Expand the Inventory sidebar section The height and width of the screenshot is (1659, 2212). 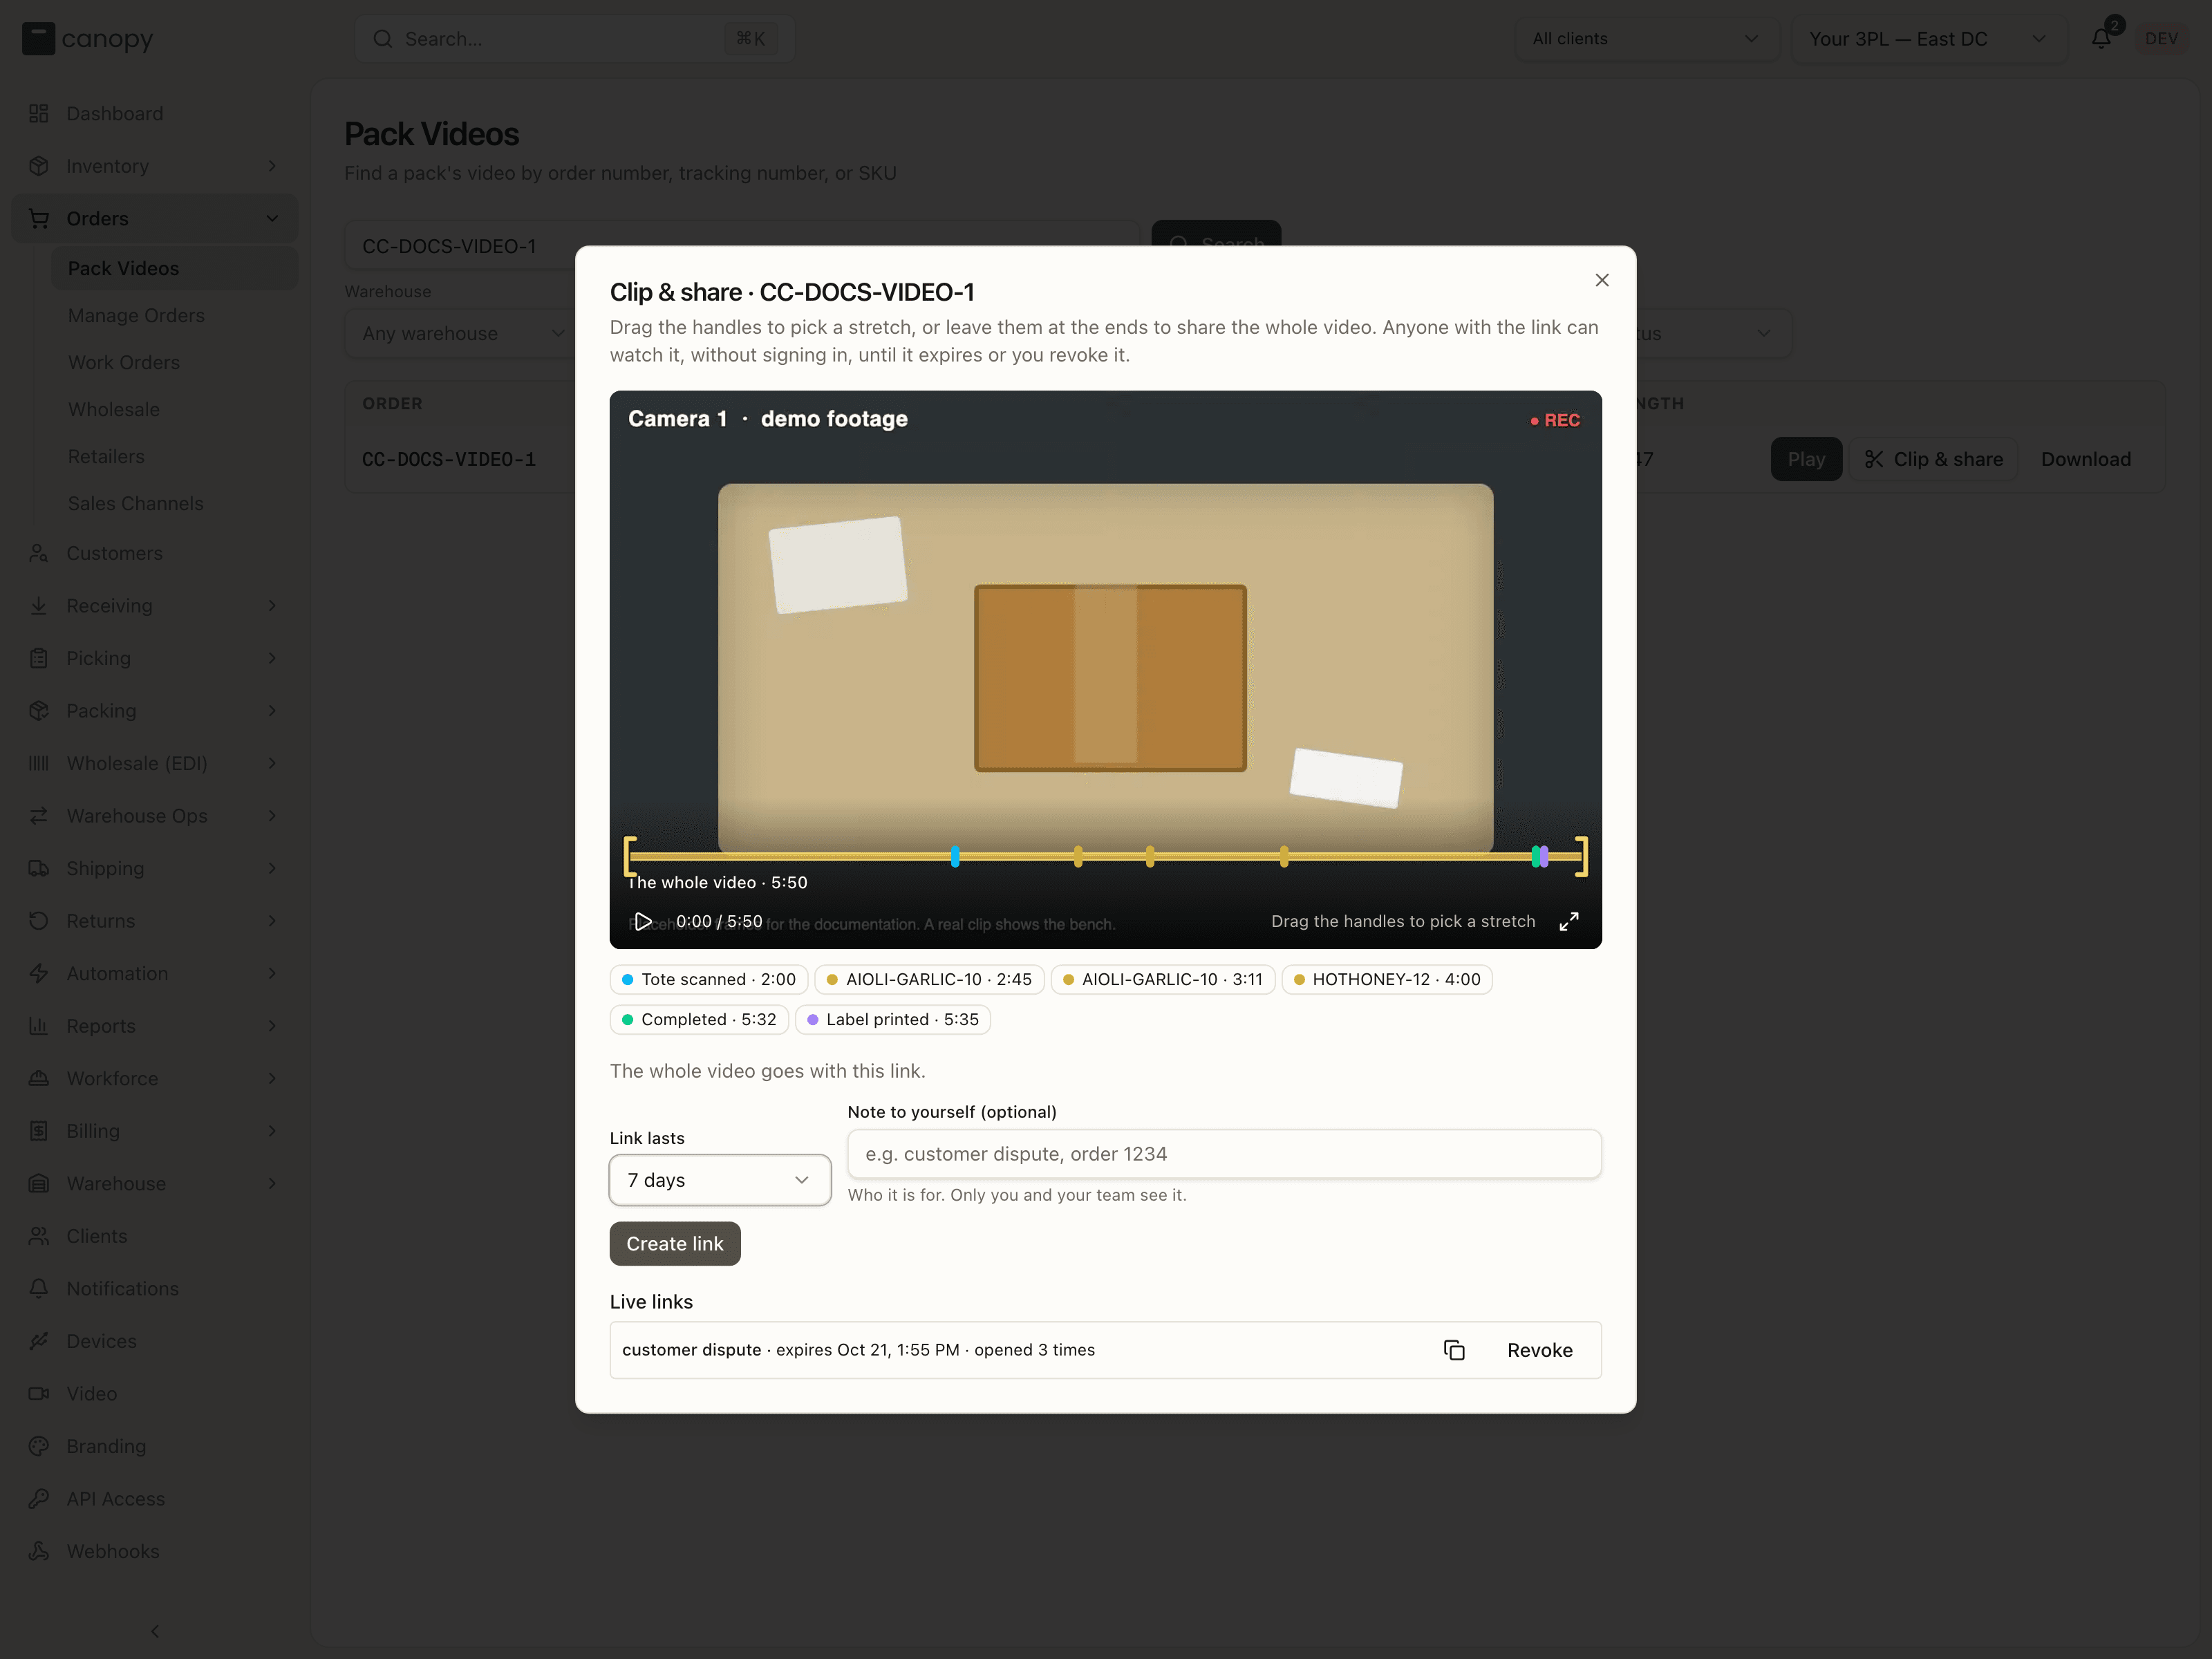[154, 166]
